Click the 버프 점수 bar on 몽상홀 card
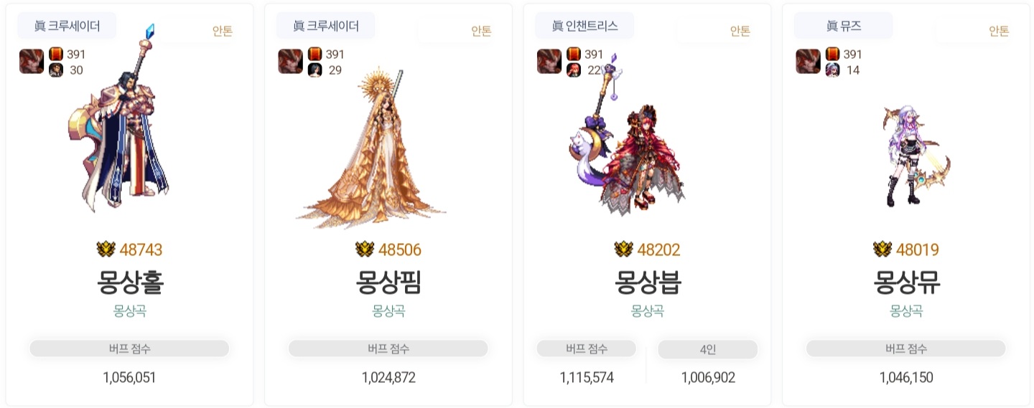The image size is (1034, 408). (129, 349)
